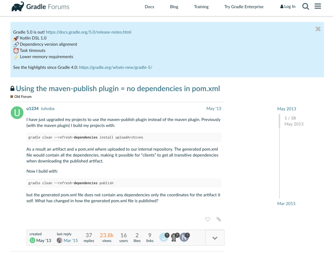Click the created May '13 date

(44, 240)
